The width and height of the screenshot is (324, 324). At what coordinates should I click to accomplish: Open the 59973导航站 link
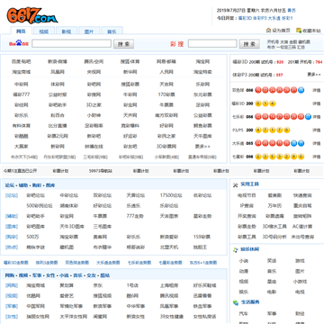[x=101, y=171]
